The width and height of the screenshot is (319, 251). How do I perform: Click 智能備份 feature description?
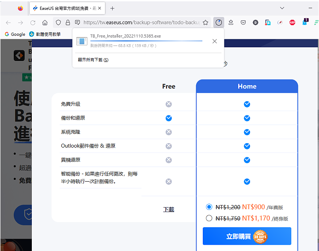coord(99,178)
